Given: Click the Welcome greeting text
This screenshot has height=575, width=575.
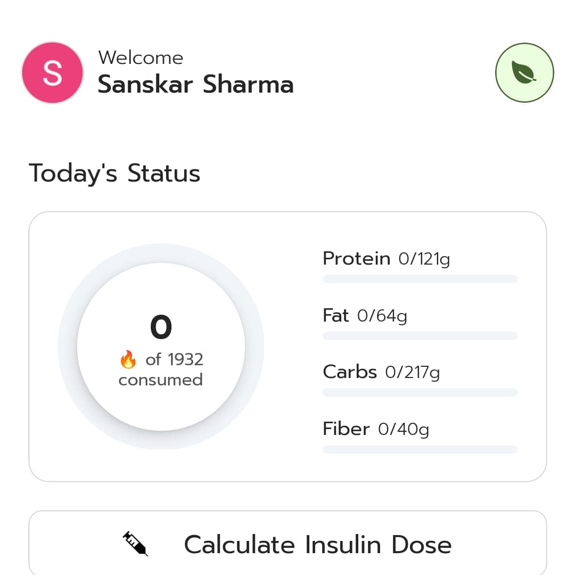Looking at the screenshot, I should 141,57.
